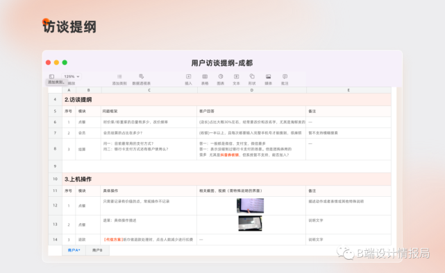Click the 退款 module cell in row 14

point(88,240)
